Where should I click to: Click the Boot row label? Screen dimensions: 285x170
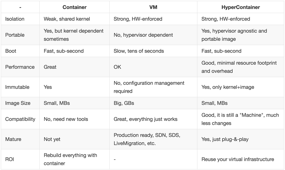(x=10, y=51)
